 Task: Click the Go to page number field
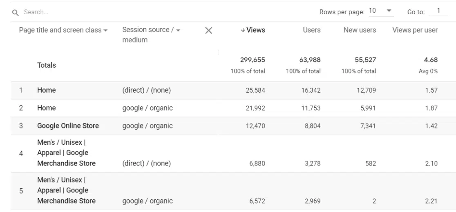tap(437, 12)
